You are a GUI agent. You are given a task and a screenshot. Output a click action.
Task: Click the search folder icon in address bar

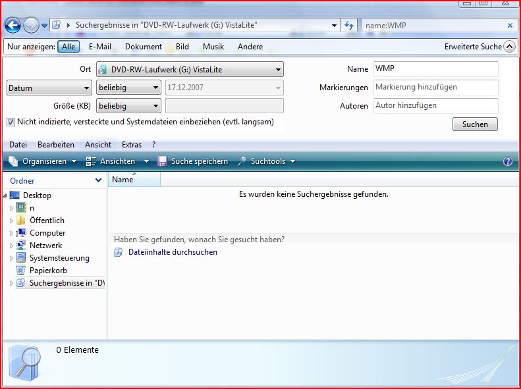click(x=57, y=25)
